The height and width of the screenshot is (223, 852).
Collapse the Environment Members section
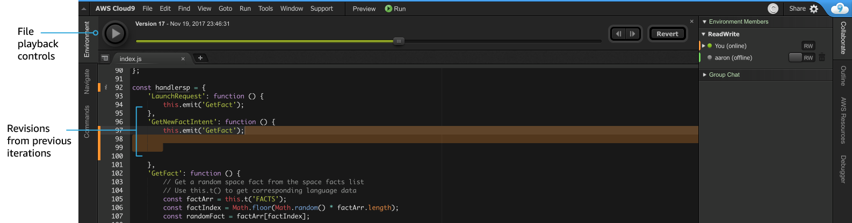704,22
